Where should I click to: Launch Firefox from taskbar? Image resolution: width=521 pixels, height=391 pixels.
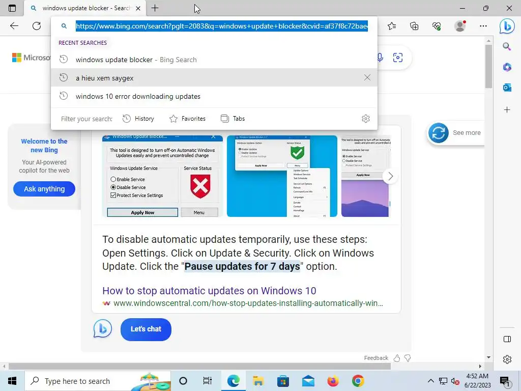coord(333,381)
